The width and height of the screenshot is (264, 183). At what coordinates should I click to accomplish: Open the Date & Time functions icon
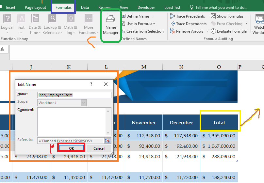pos(35,24)
